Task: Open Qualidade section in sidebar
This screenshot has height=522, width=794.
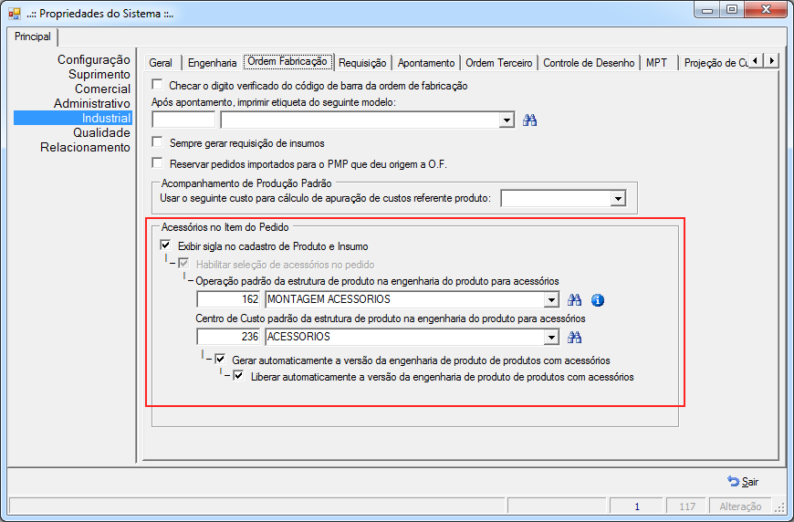Action: [x=101, y=132]
